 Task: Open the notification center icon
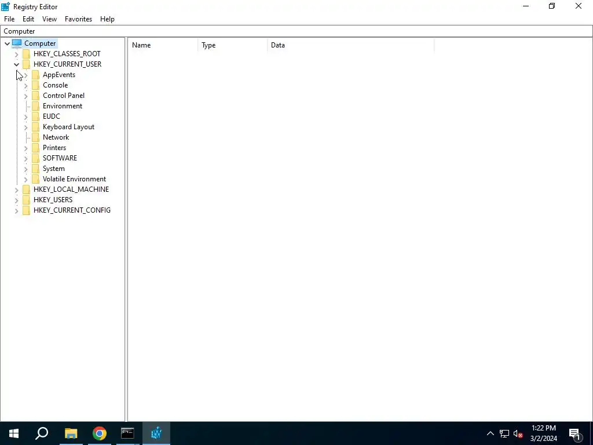click(x=575, y=434)
